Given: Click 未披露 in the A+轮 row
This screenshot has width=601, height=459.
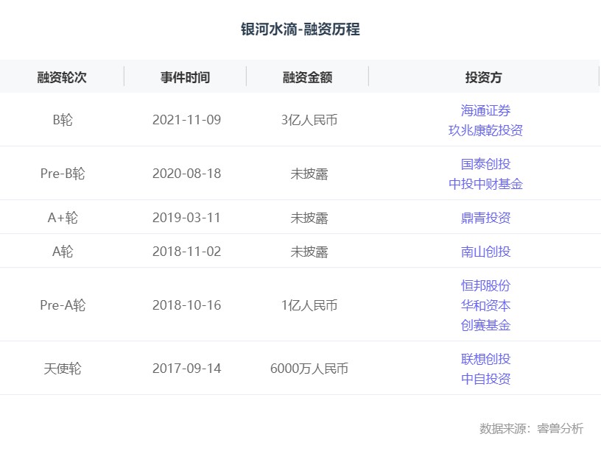Looking at the screenshot, I should (309, 218).
